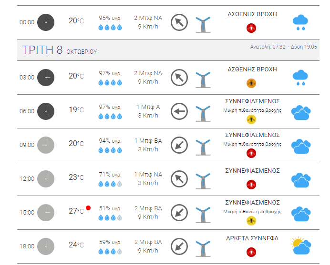Screen dimensions: 330x265
Task: Click the 00:00 dark clock icon
Action: tap(46, 22)
